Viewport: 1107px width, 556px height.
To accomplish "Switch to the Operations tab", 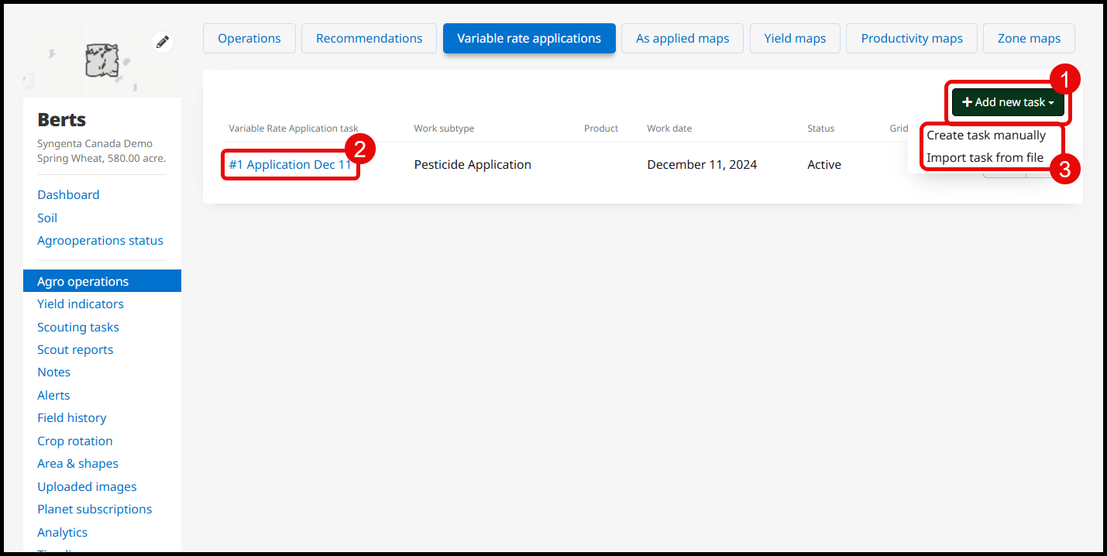I will pyautogui.click(x=249, y=39).
